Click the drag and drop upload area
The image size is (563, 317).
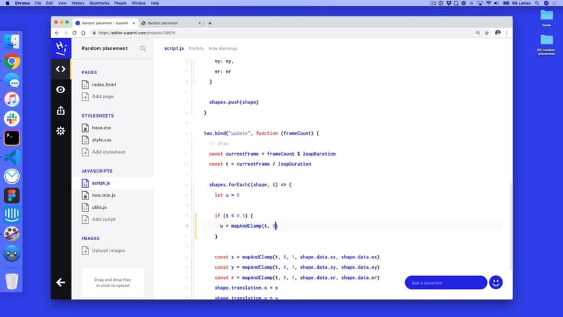tap(113, 282)
